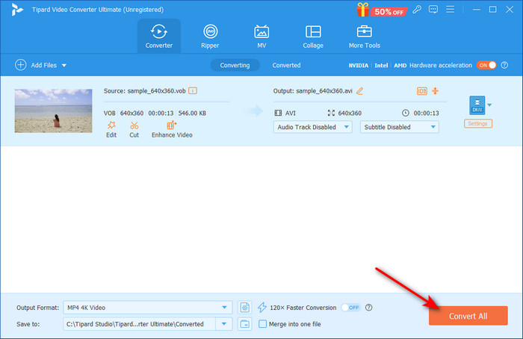
Task: Open Enhance Video tool
Action: click(172, 129)
